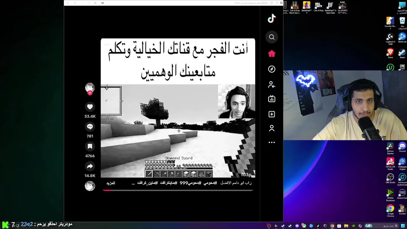
Task: Open TikTok LIVE Studio desktop shortcut
Action: tap(390, 164)
